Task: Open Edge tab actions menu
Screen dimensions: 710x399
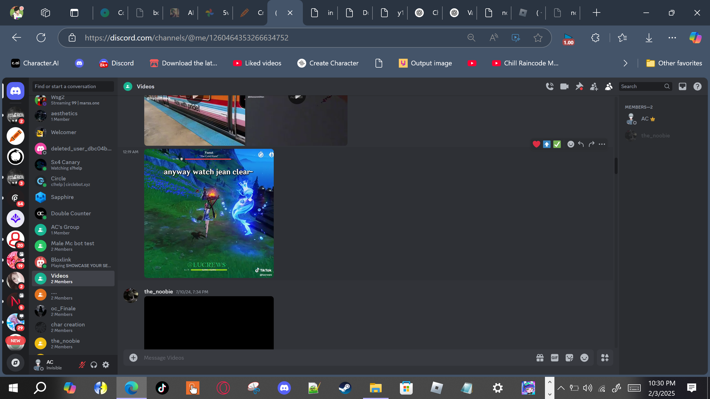Action: pos(74,13)
